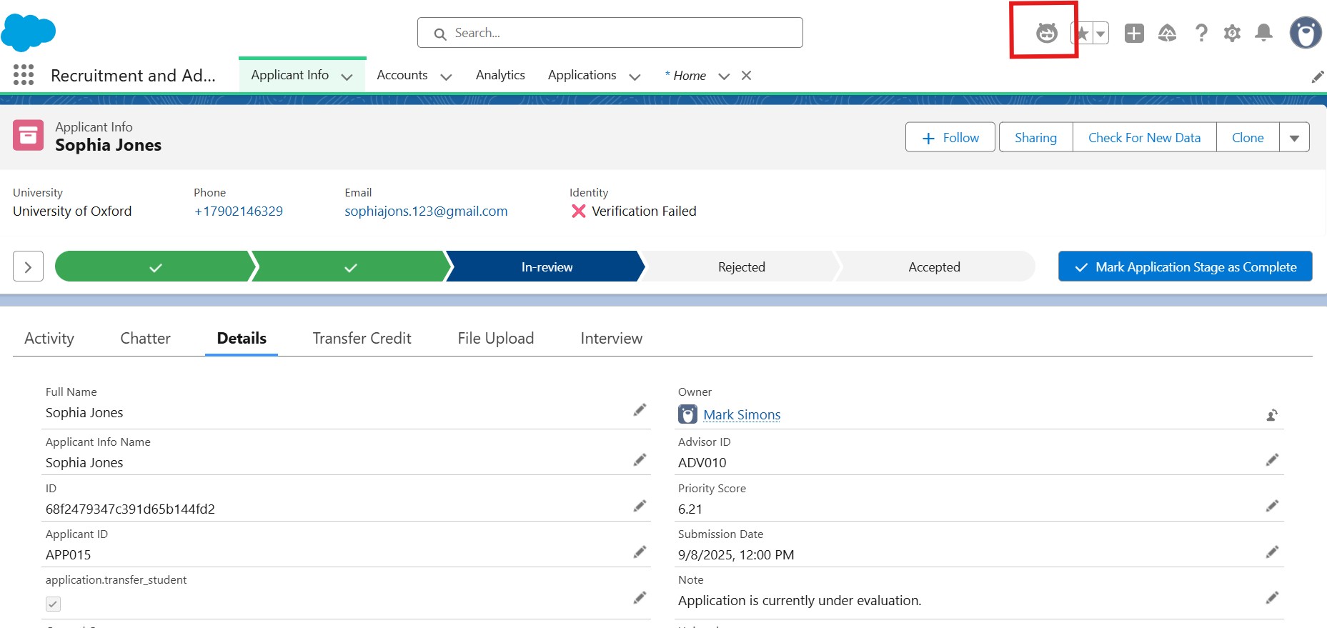Add page to favorites with star
1327x628 pixels.
[x=1082, y=33]
